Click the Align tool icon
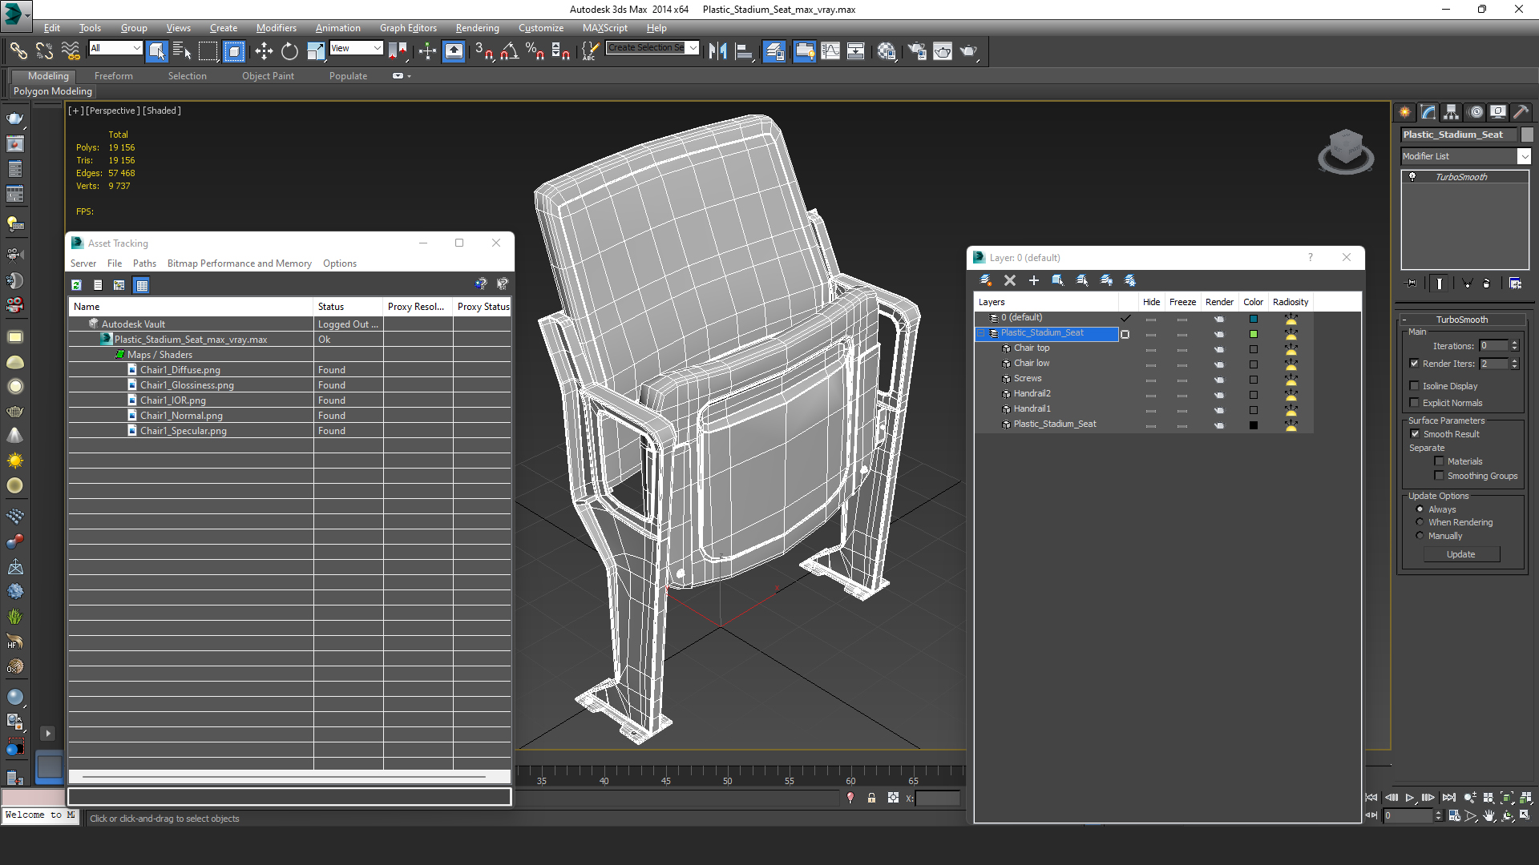This screenshot has height=865, width=1539. tap(744, 51)
